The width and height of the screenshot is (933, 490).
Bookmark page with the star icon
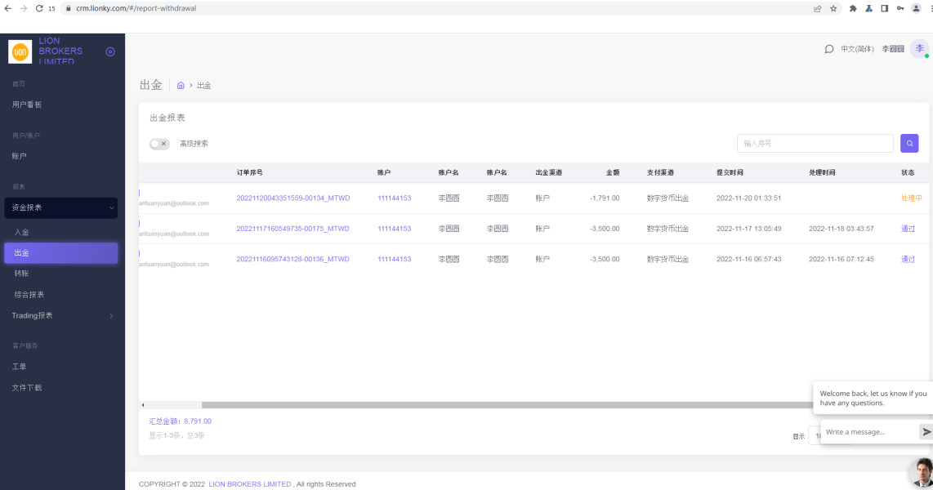pos(833,8)
